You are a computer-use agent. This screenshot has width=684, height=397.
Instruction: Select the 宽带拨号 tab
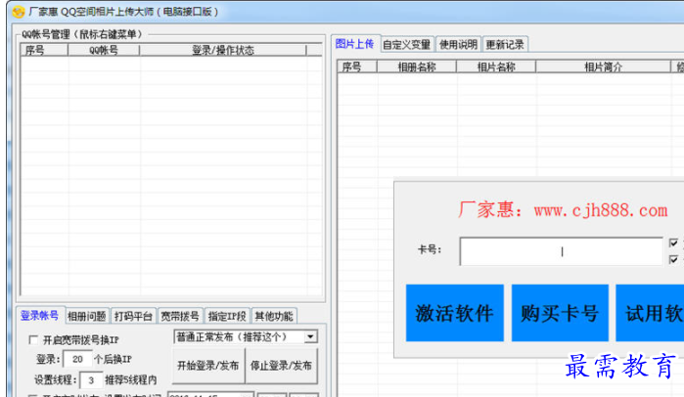180,316
